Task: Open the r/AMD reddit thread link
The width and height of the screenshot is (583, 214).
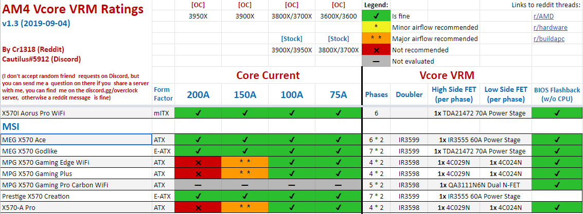Action: pos(543,16)
